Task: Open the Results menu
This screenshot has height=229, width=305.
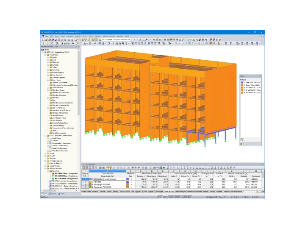Action: (78, 36)
